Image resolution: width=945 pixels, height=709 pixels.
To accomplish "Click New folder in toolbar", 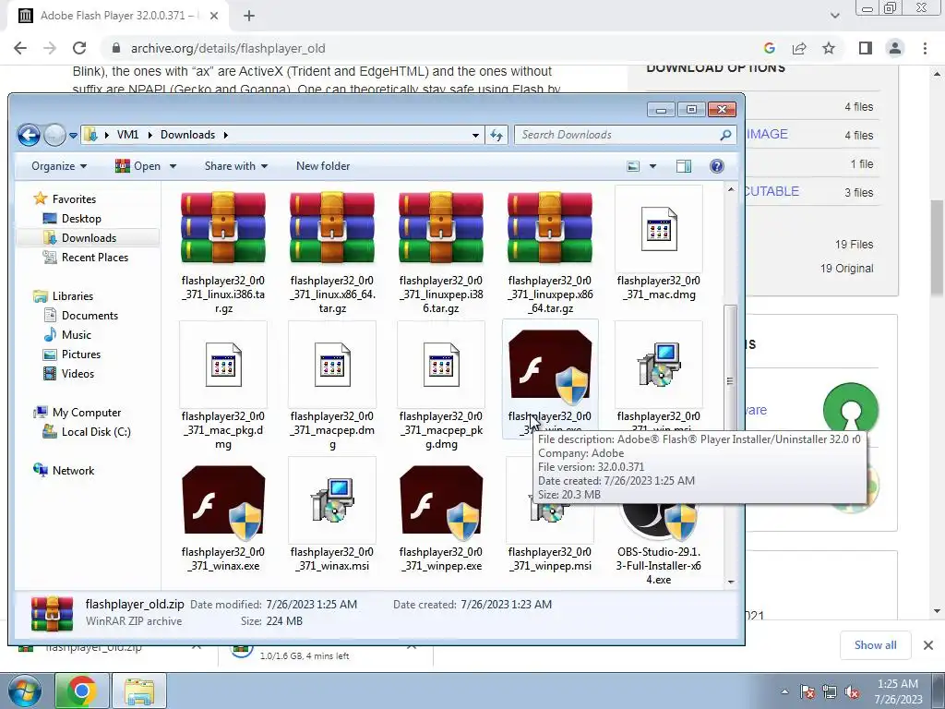I will pos(323,166).
